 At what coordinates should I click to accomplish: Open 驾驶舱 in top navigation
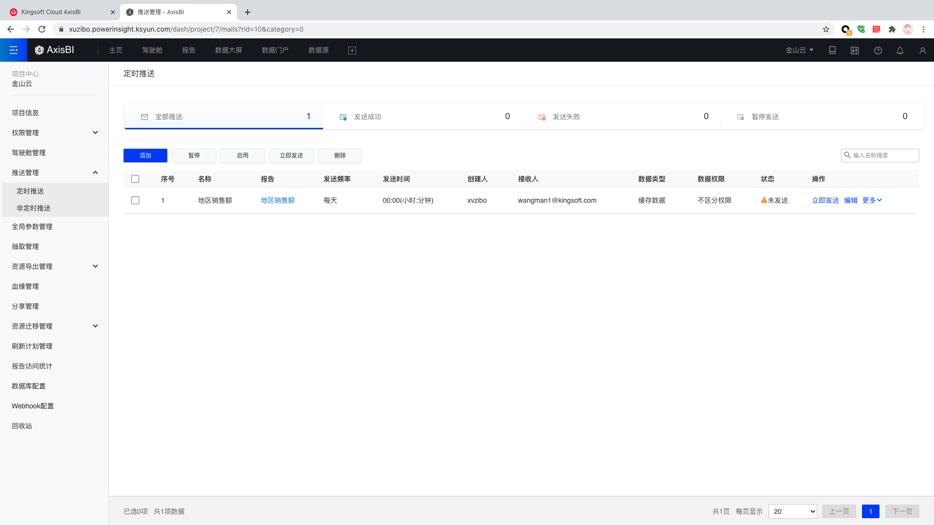152,50
